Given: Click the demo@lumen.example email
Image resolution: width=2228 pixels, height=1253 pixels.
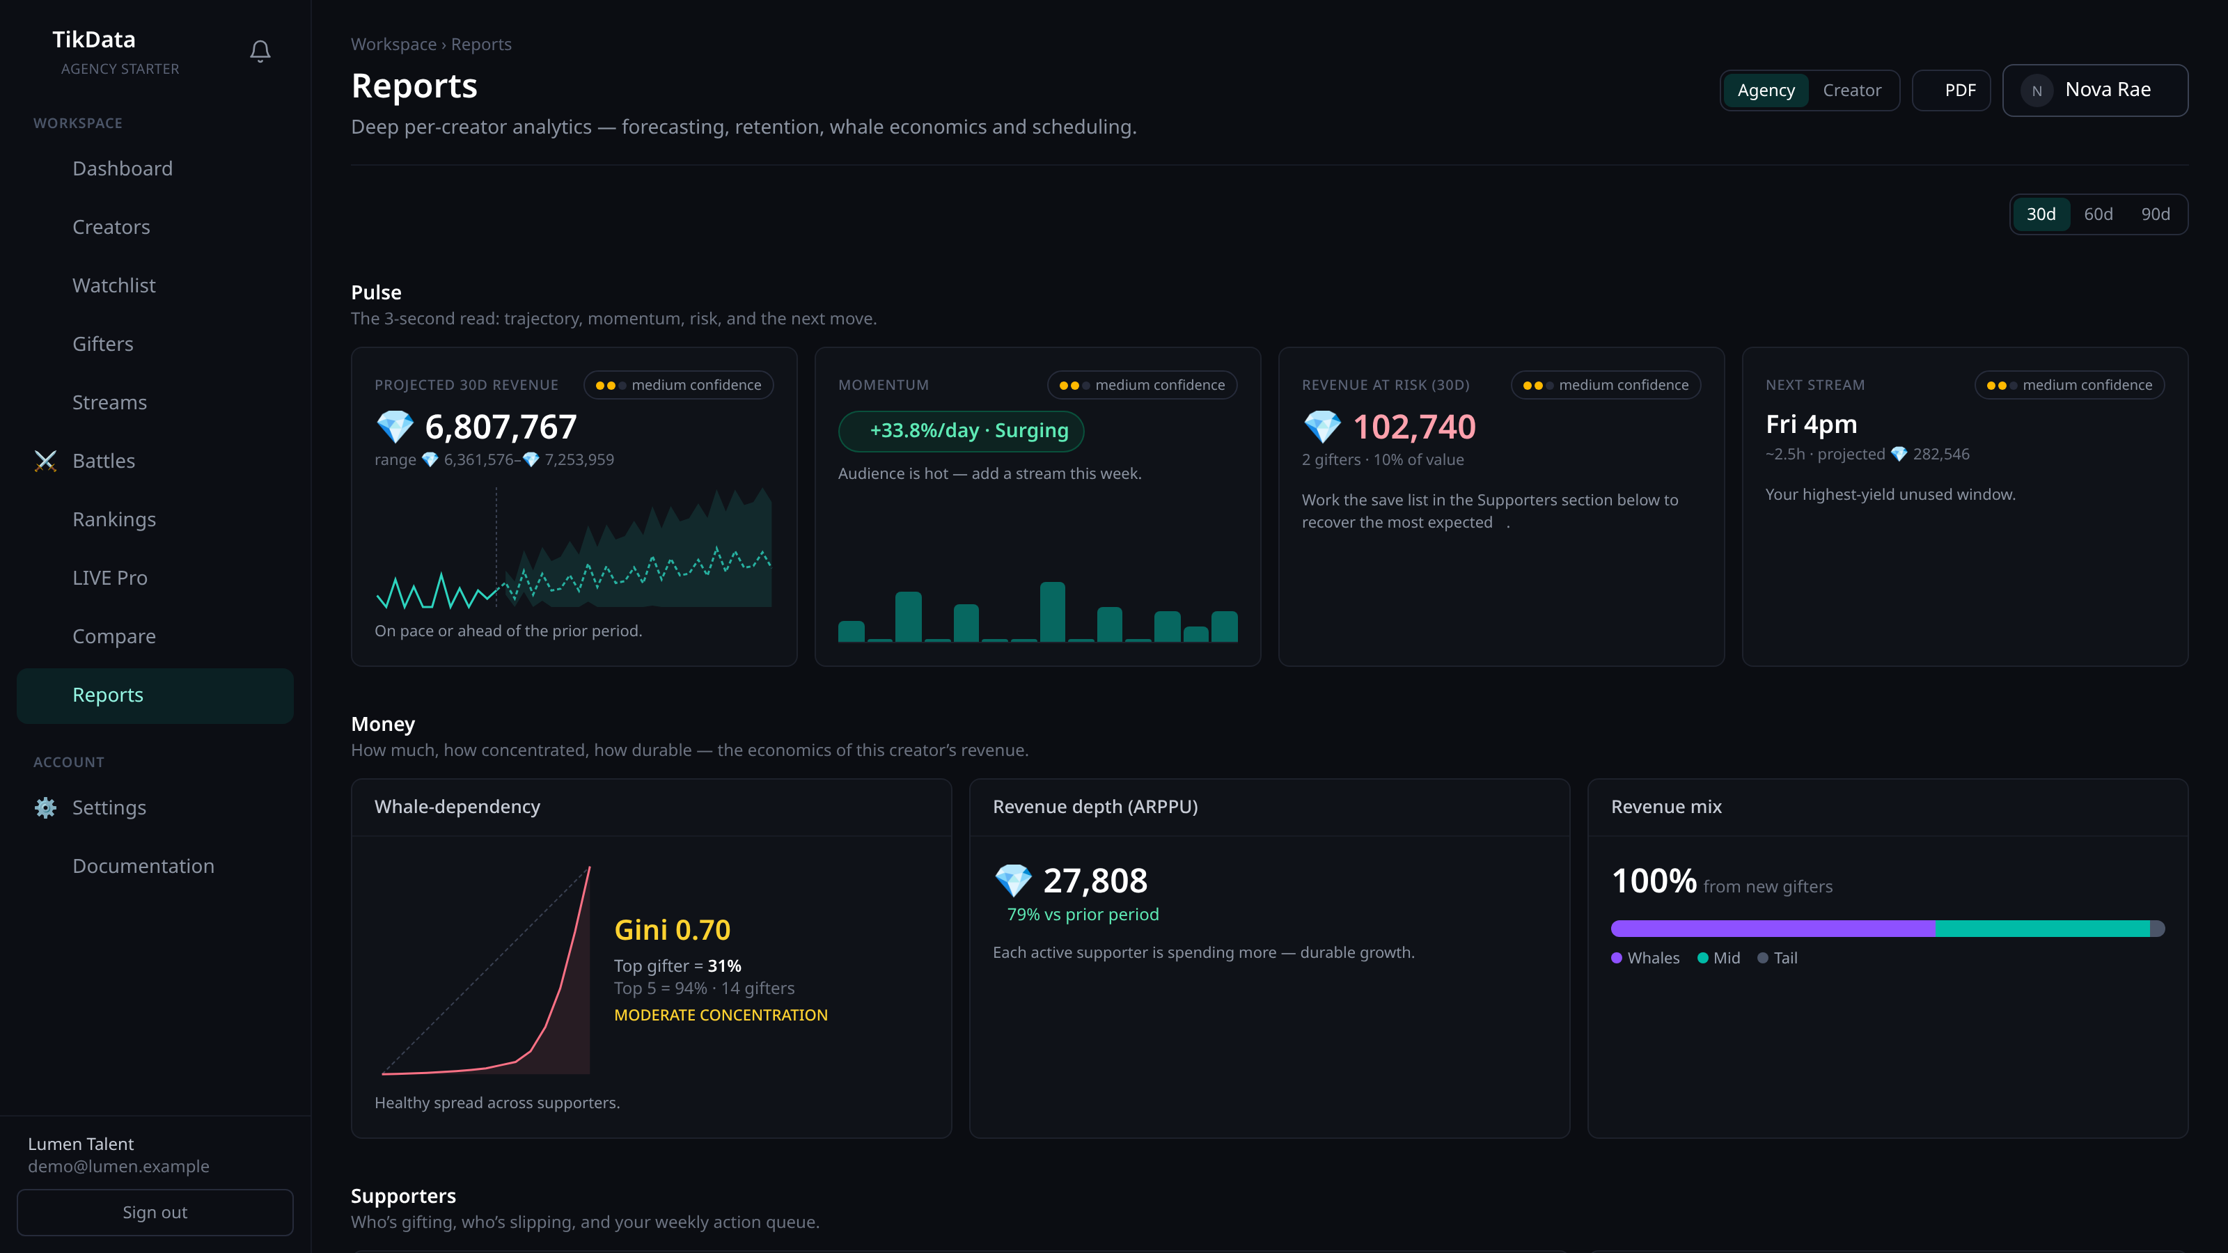Looking at the screenshot, I should click(x=118, y=1167).
